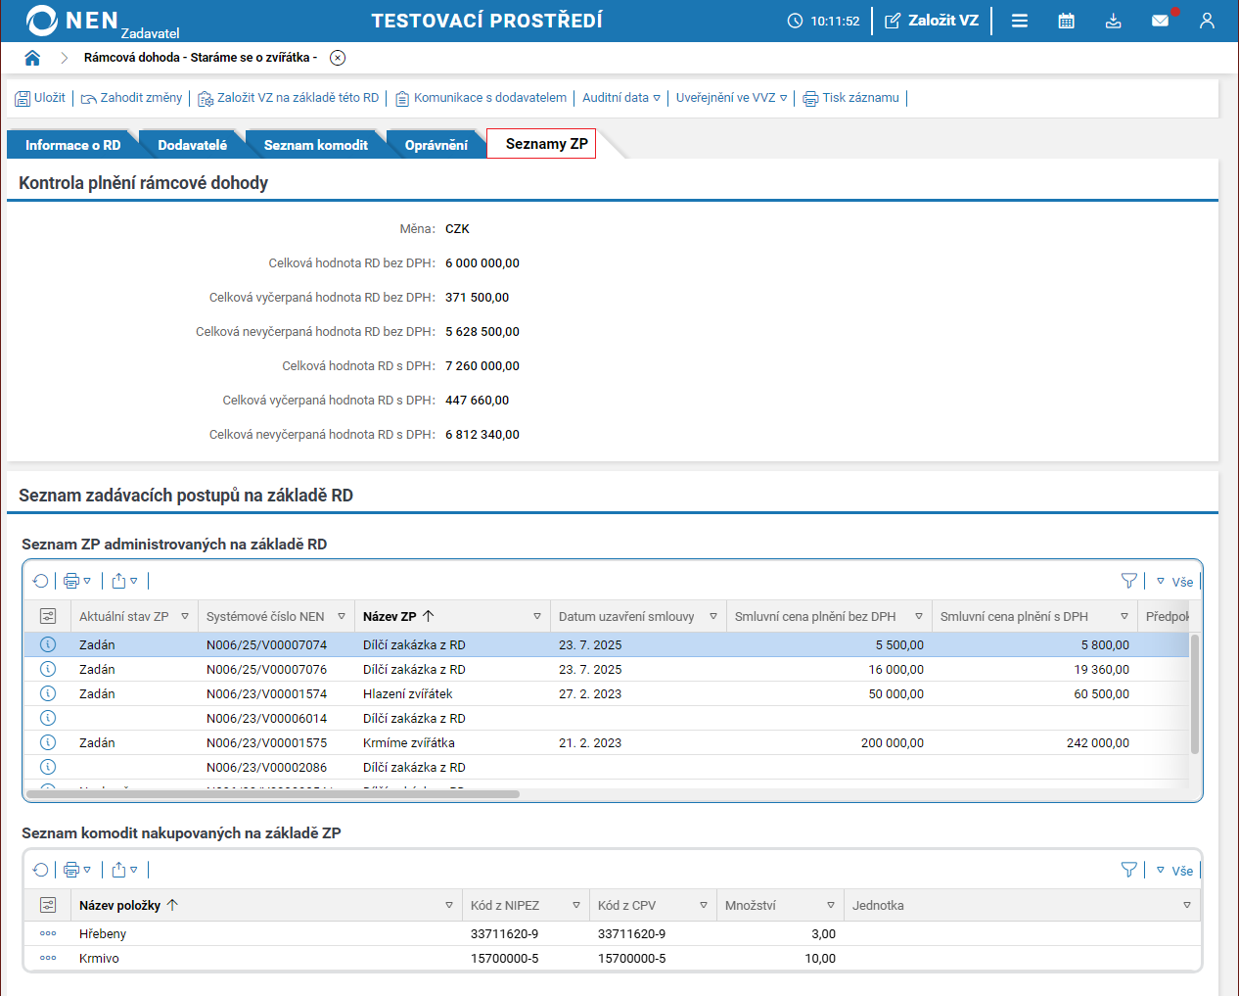Open messages envelope icon
Viewport: 1239px width, 996px height.
coord(1160,21)
